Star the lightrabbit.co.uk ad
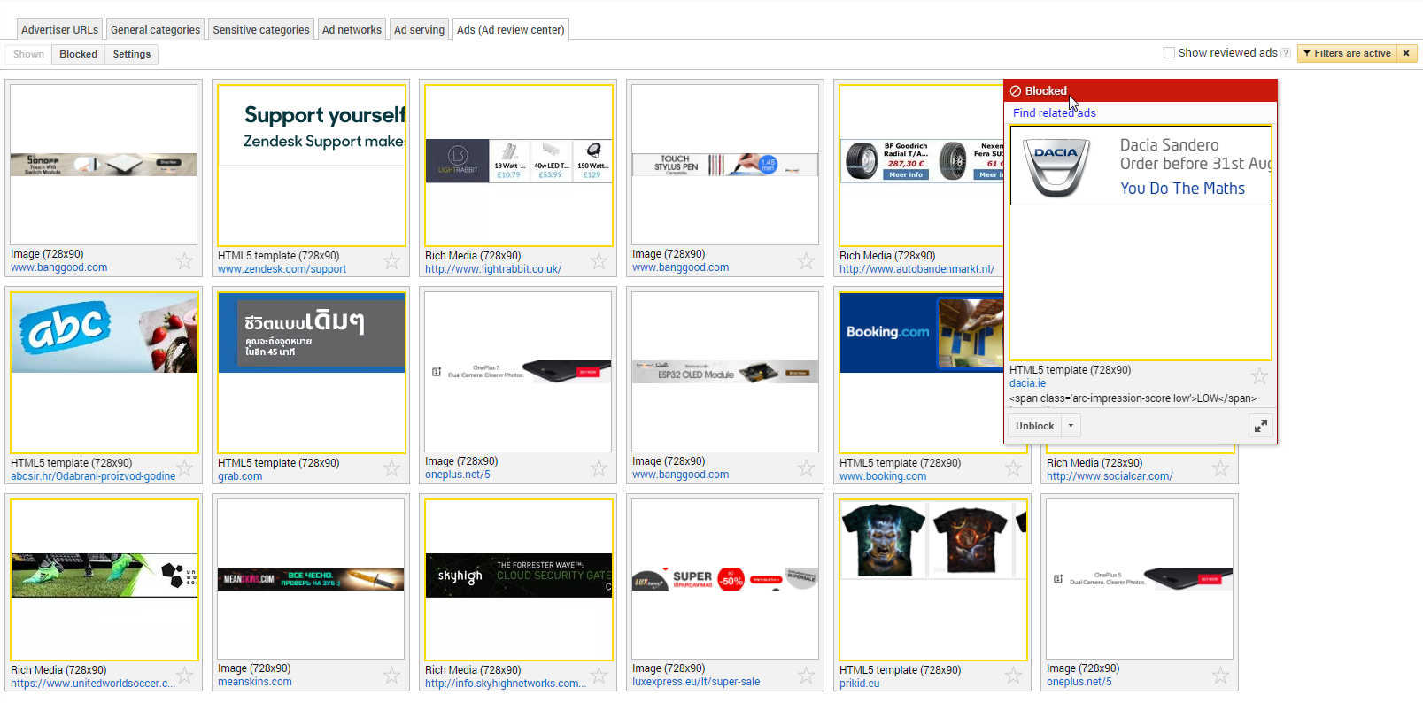Image resolution: width=1423 pixels, height=703 pixels. click(x=599, y=260)
